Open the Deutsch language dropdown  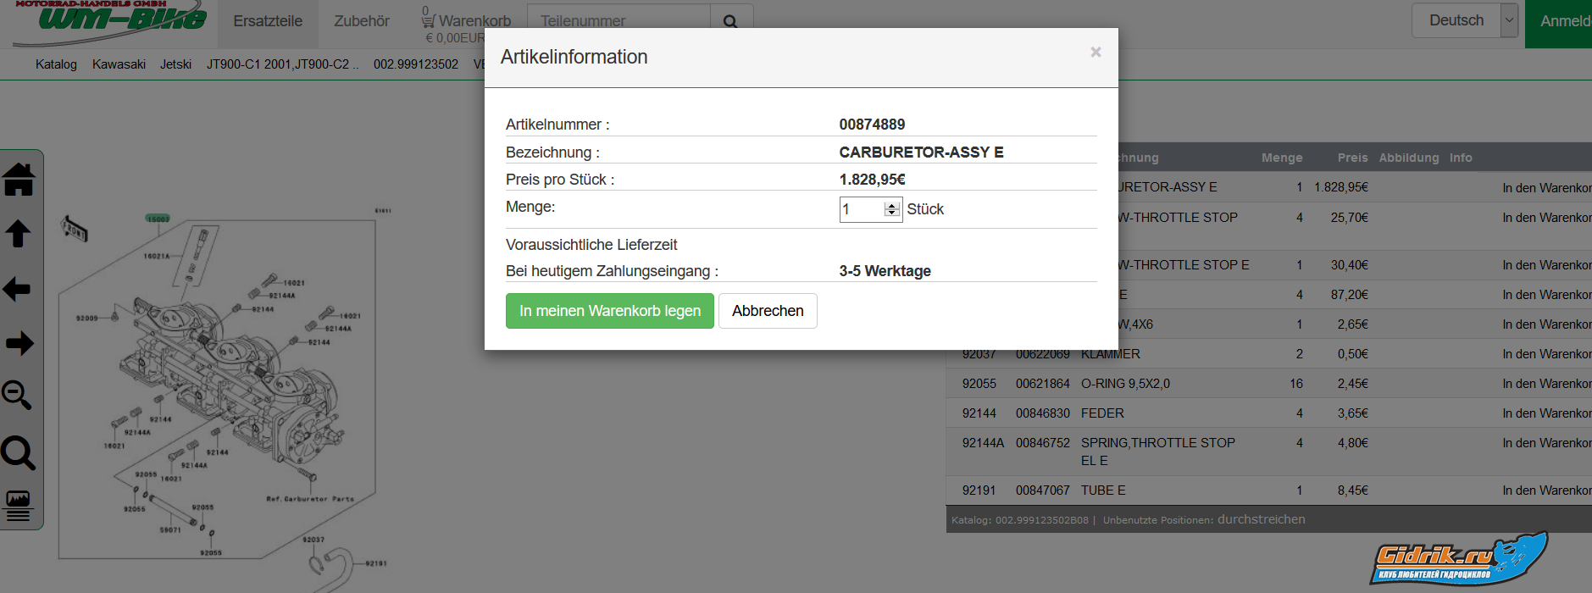pos(1509,20)
